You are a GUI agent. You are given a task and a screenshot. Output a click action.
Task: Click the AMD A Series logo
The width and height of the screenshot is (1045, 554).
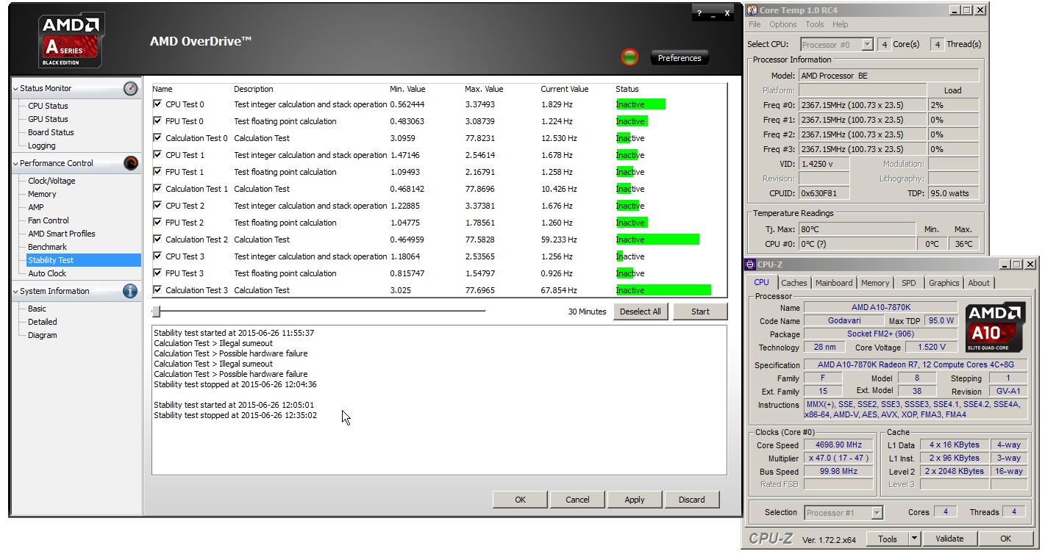[71, 41]
